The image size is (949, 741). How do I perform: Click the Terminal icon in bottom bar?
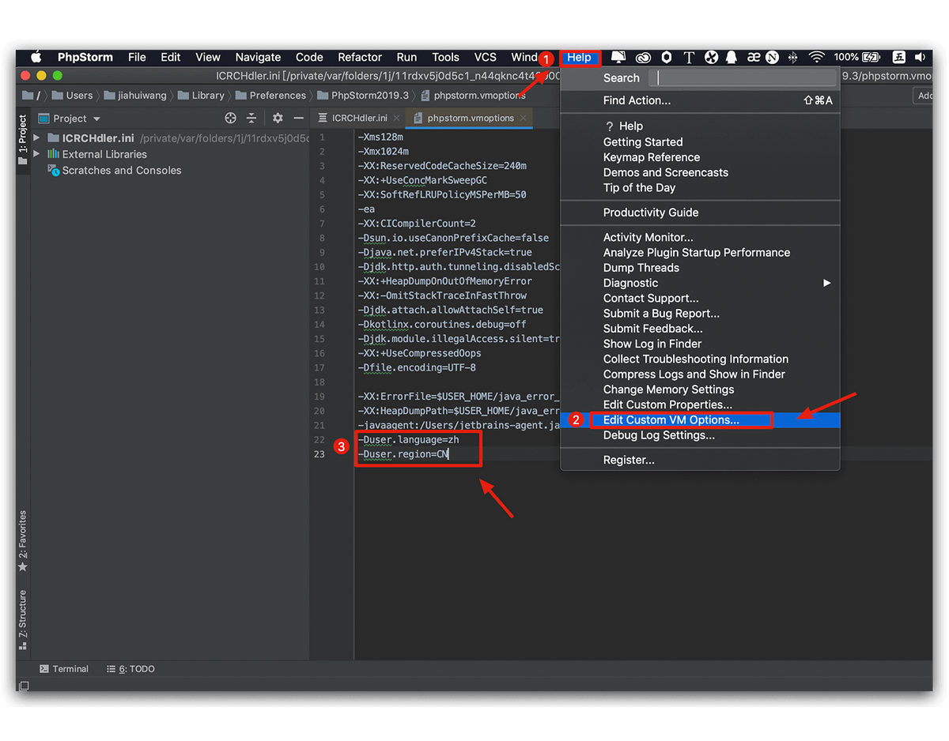point(44,668)
